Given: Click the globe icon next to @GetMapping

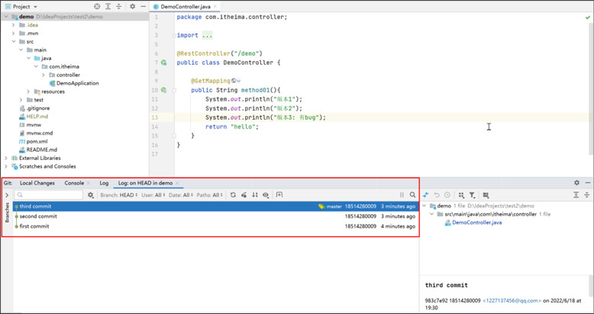Looking at the screenshot, I should click(x=234, y=81).
